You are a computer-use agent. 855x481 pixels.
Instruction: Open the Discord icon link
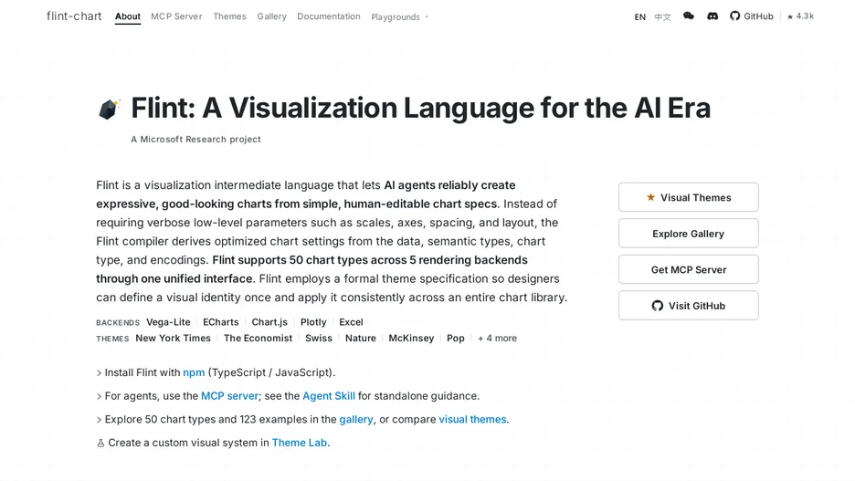[712, 16]
